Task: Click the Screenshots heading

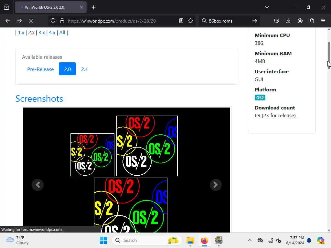Action: [x=39, y=99]
